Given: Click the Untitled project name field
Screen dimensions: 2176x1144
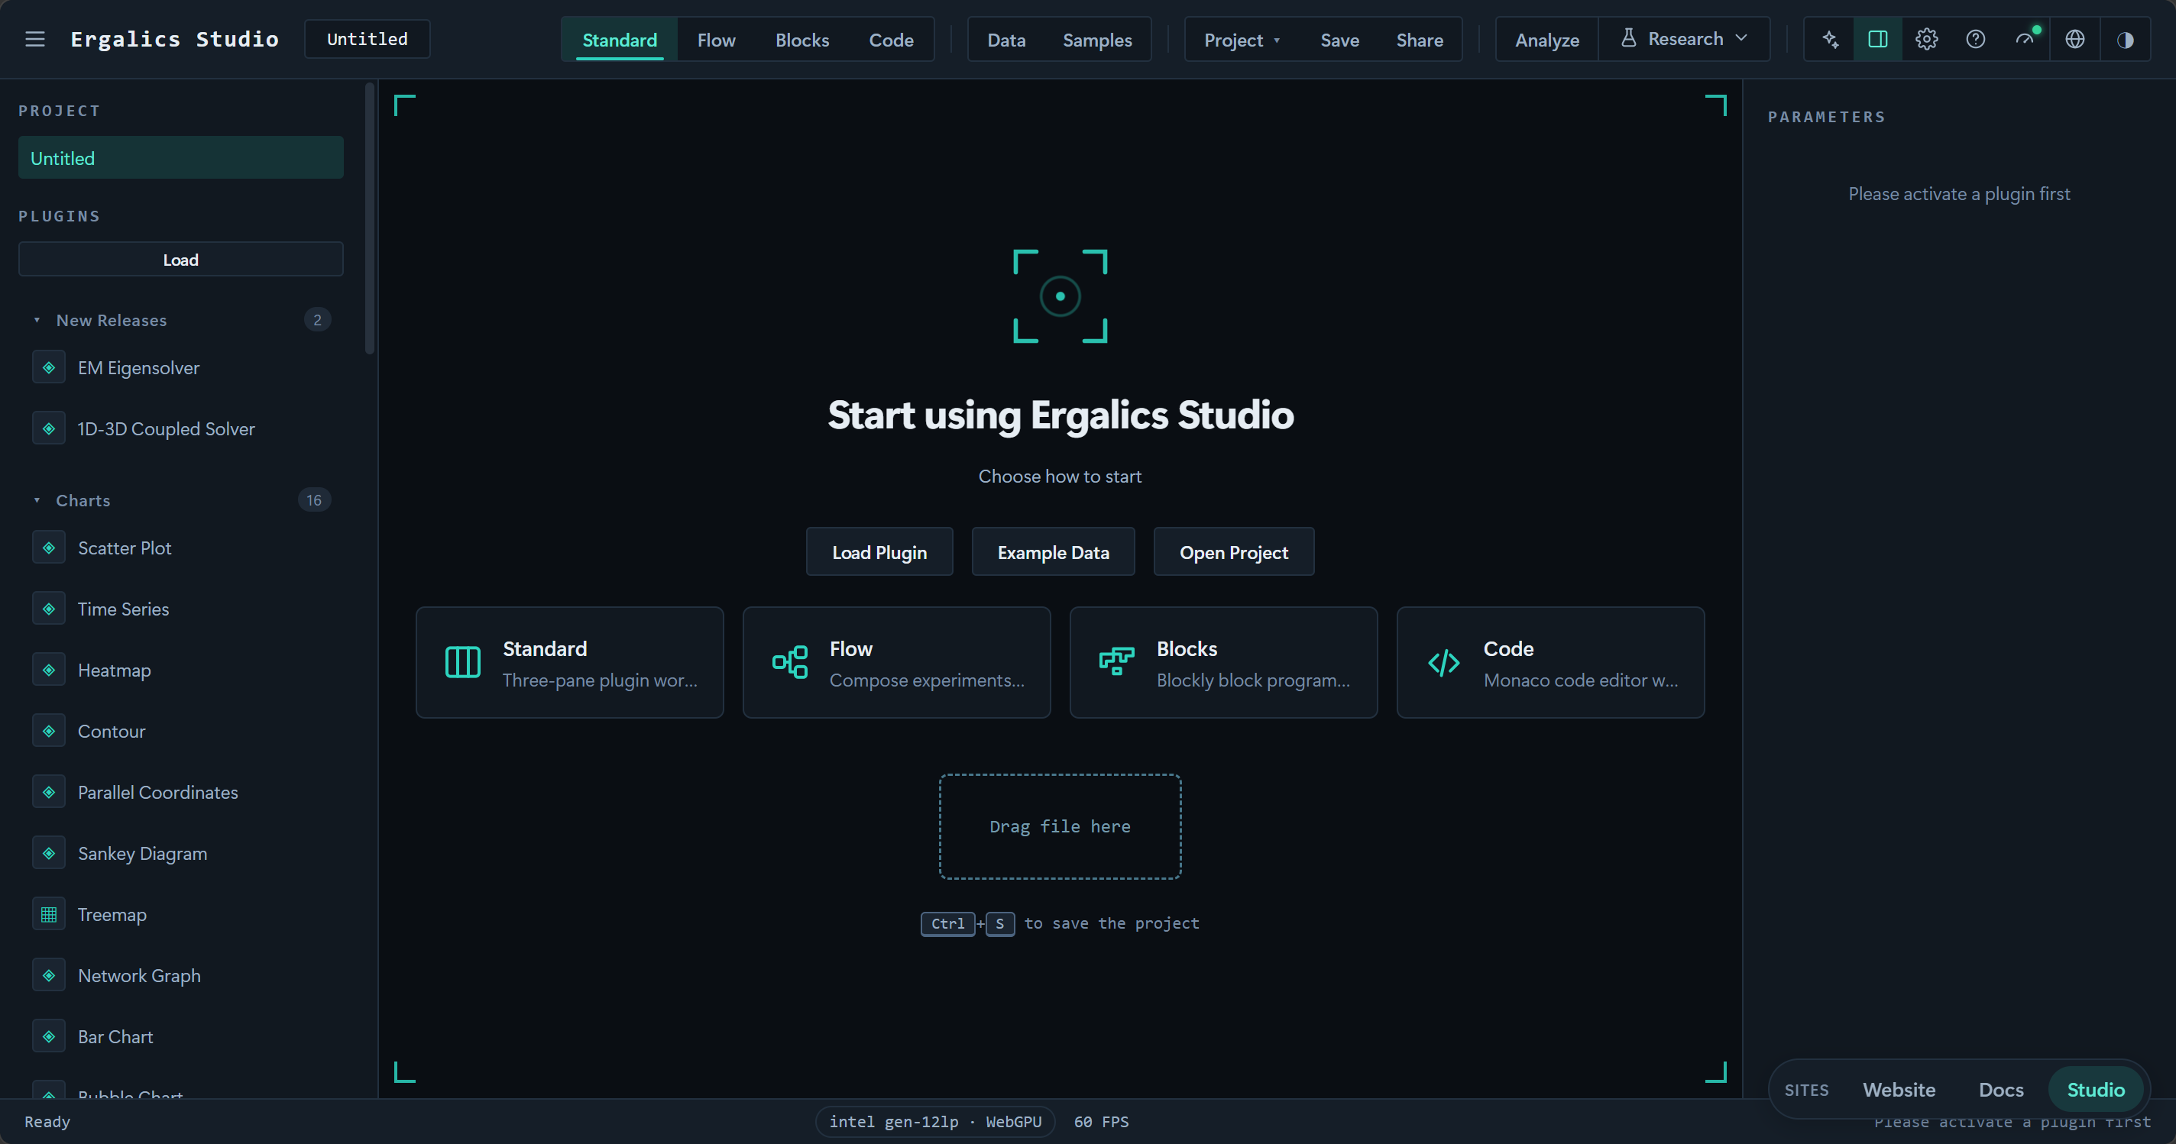Looking at the screenshot, I should point(368,39).
